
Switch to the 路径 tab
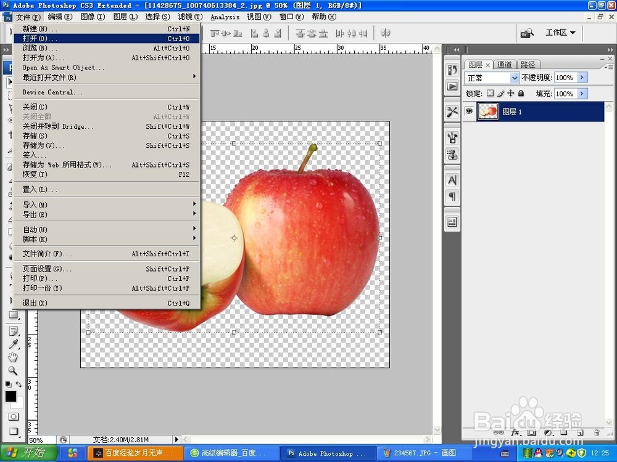point(528,65)
